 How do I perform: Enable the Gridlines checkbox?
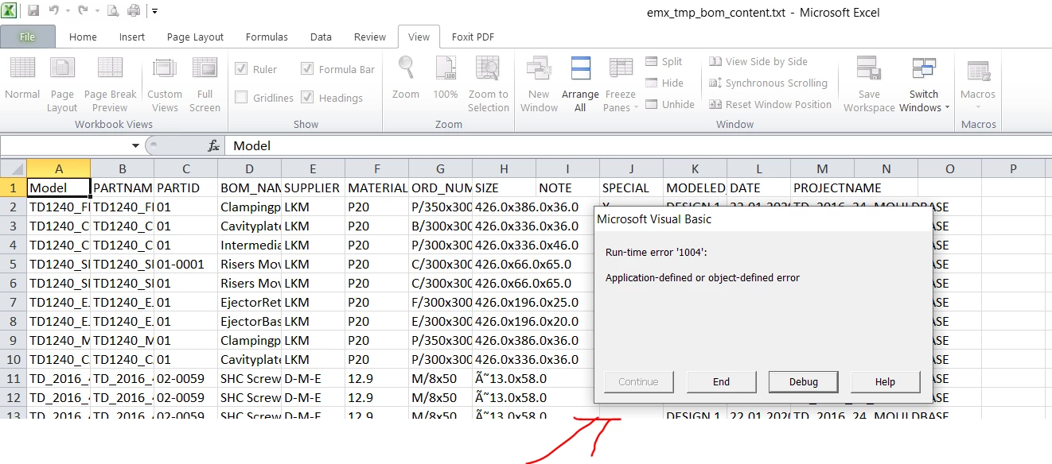tap(241, 98)
